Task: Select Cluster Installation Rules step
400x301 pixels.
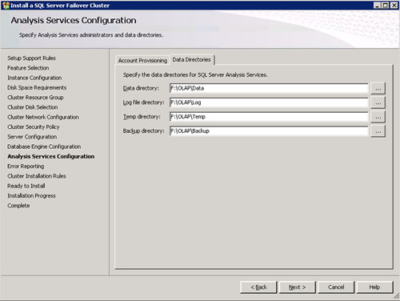Action: 37,176
